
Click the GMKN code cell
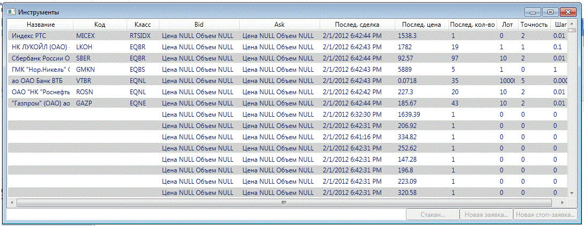pyautogui.click(x=85, y=70)
